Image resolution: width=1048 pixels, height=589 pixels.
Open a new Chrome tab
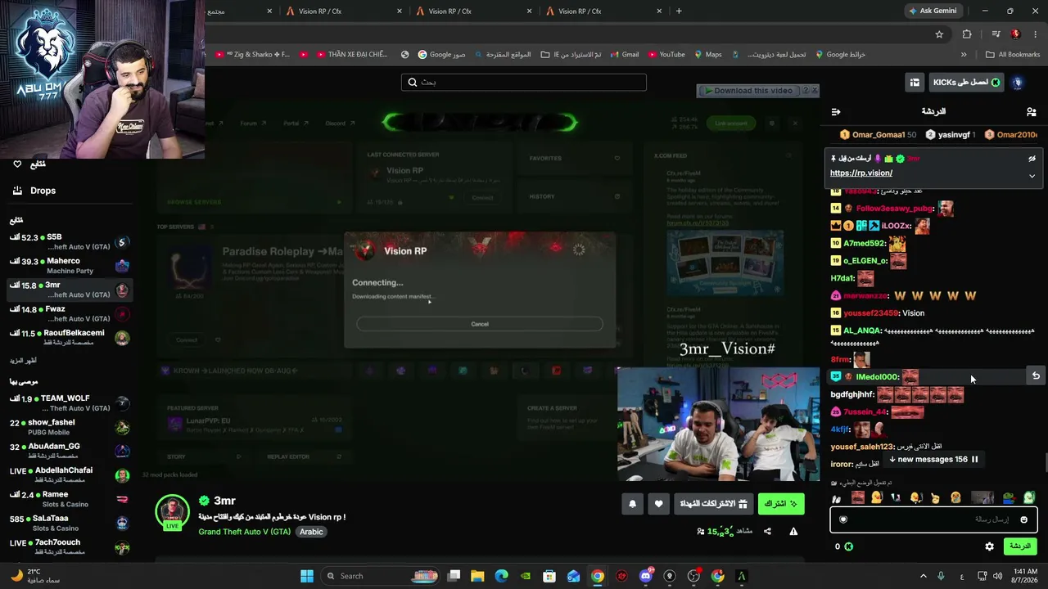pos(679,11)
